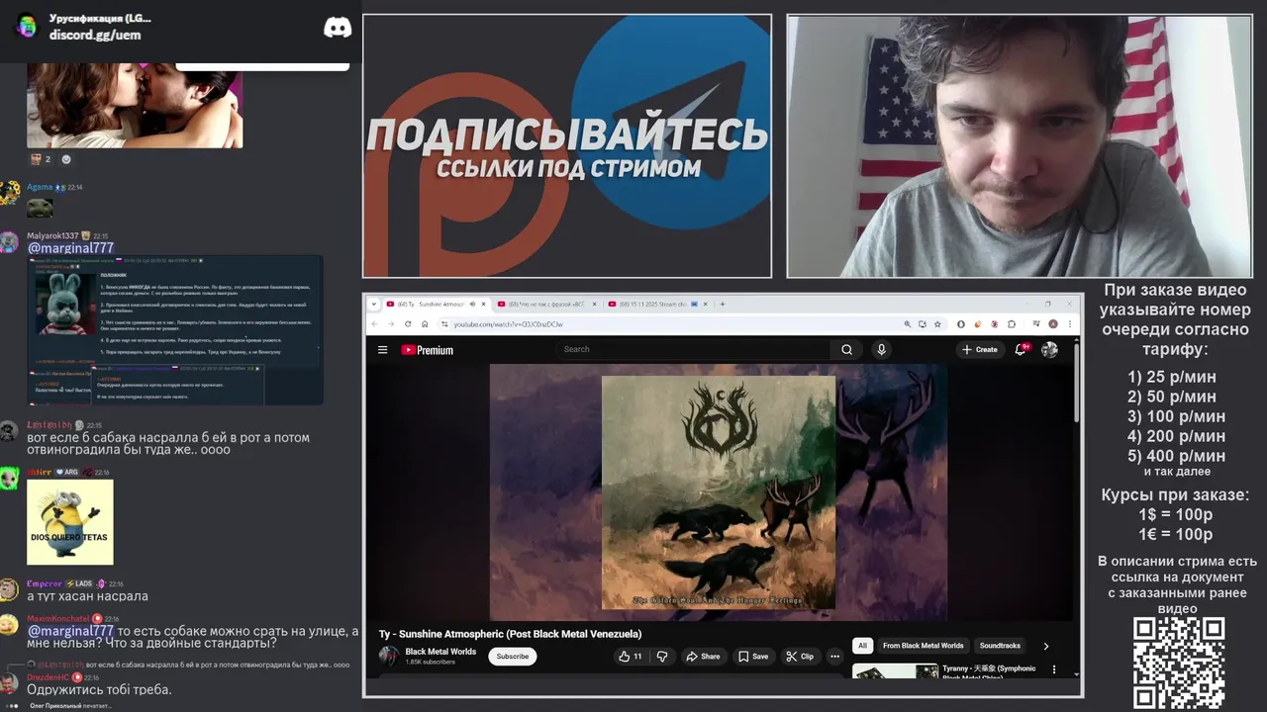The image size is (1267, 712).
Task: Open the YouTube account avatar menu
Action: 1050,349
